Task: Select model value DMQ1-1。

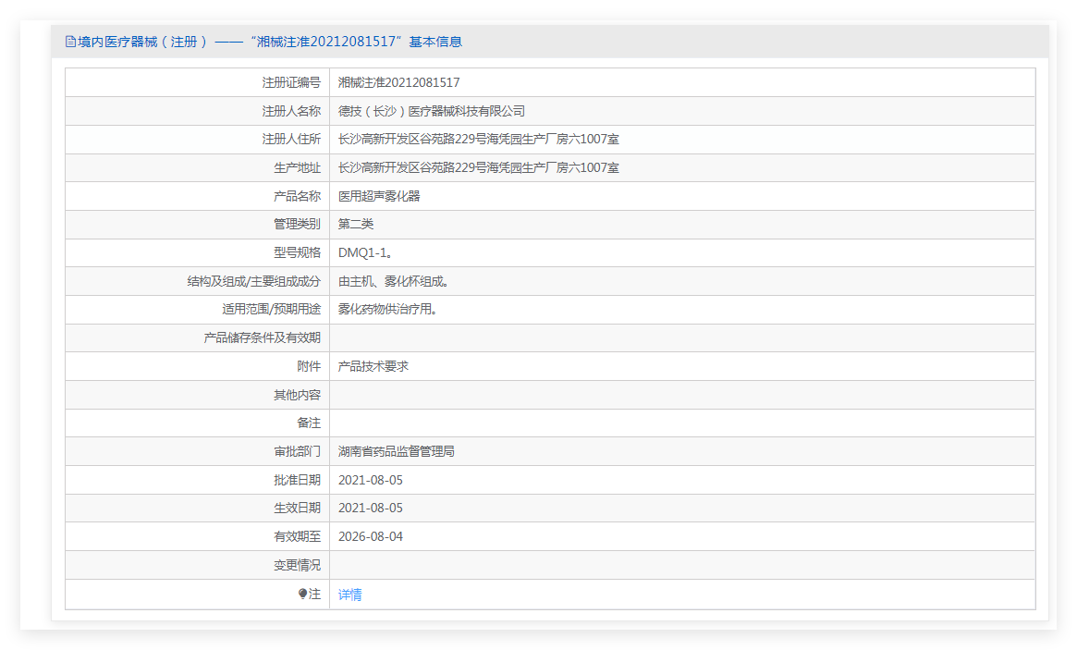Action: (x=366, y=252)
